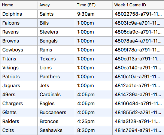Click the Eagles away team cell
The image size is (164, 135).
[x=57, y=104]
